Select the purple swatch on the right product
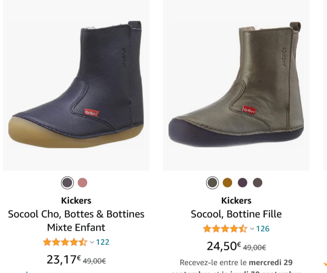Image resolution: width=327 pixels, height=273 pixels. tap(242, 183)
